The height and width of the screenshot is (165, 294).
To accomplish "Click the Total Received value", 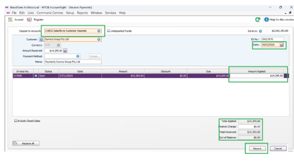I will click(x=249, y=132).
